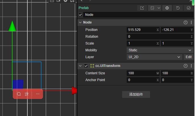Click the node name field showing Node
Image resolution: width=195 pixels, height=116 pixels.
point(138,15)
